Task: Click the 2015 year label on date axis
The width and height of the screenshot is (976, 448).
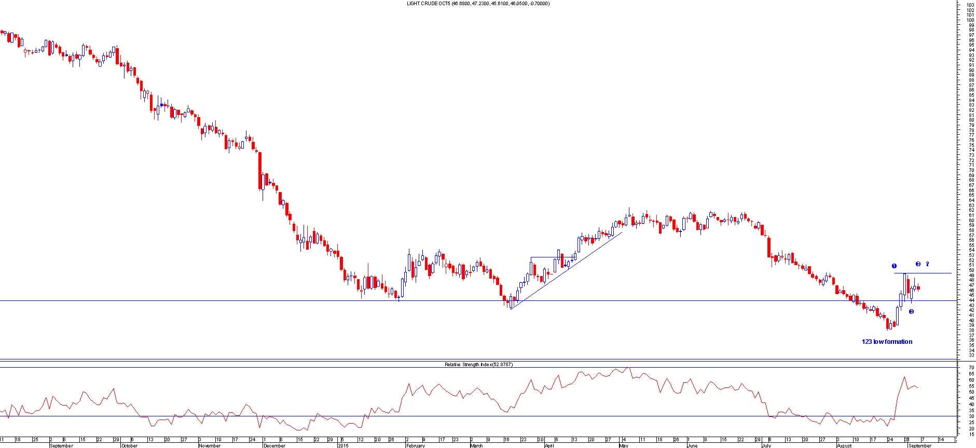Action: click(x=342, y=445)
